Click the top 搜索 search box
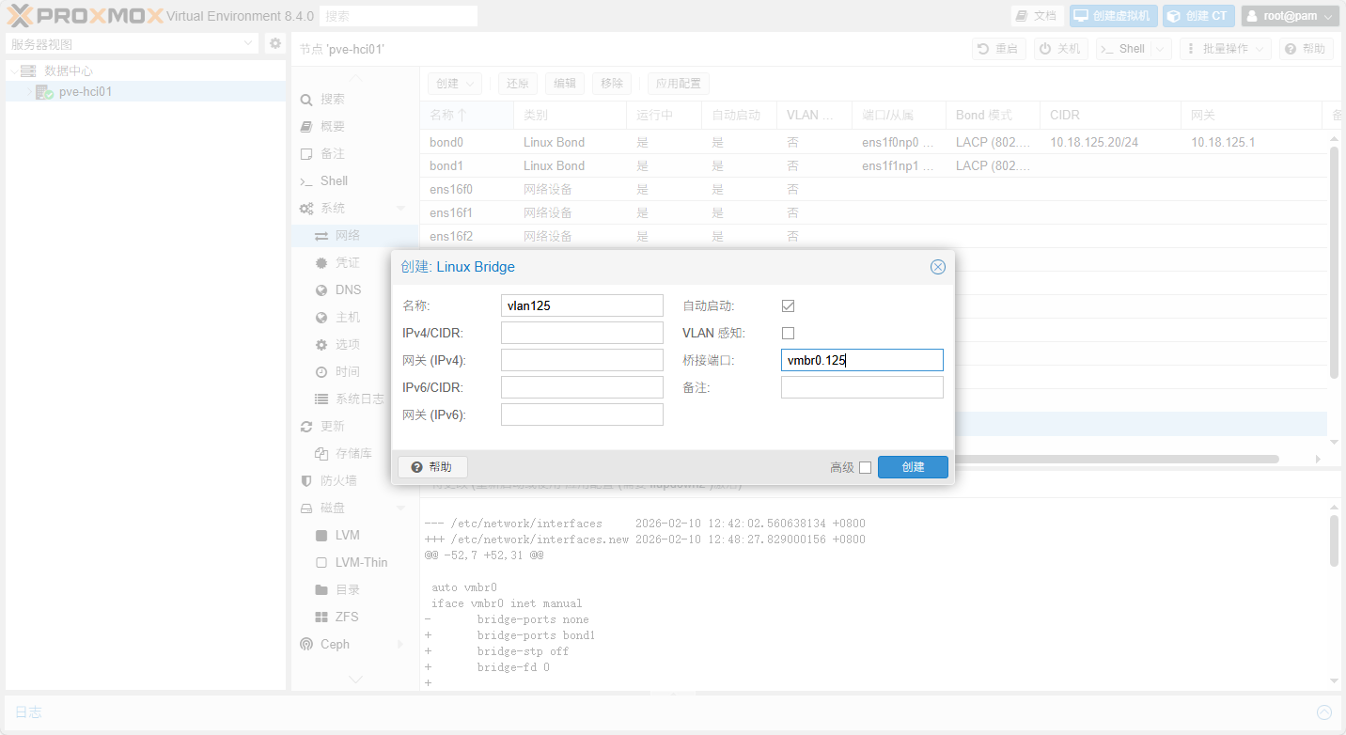This screenshot has width=1346, height=735. click(x=399, y=16)
